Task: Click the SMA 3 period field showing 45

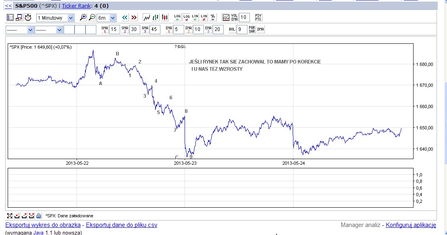Action: (x=155, y=29)
